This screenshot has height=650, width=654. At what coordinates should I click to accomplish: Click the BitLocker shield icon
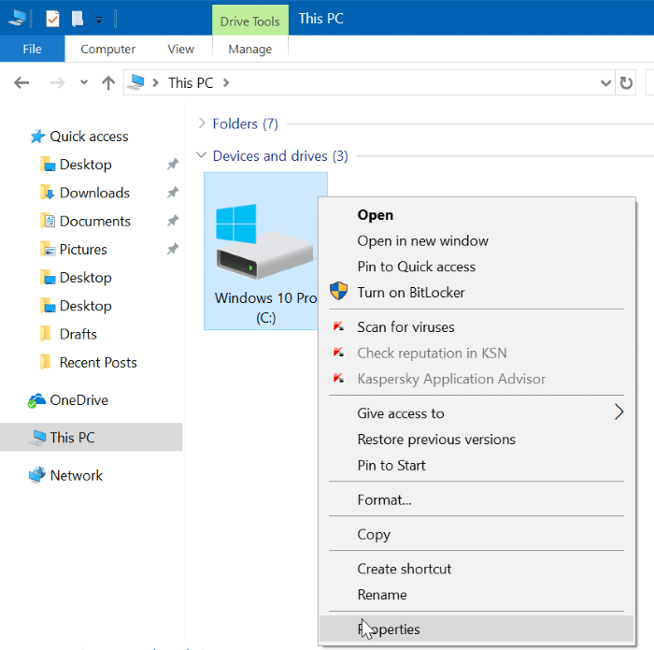click(x=338, y=291)
